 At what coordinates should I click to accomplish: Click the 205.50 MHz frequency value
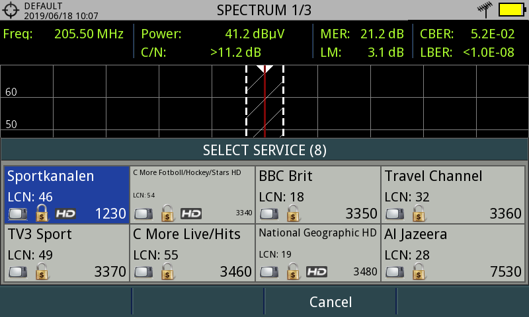pyautogui.click(x=89, y=34)
